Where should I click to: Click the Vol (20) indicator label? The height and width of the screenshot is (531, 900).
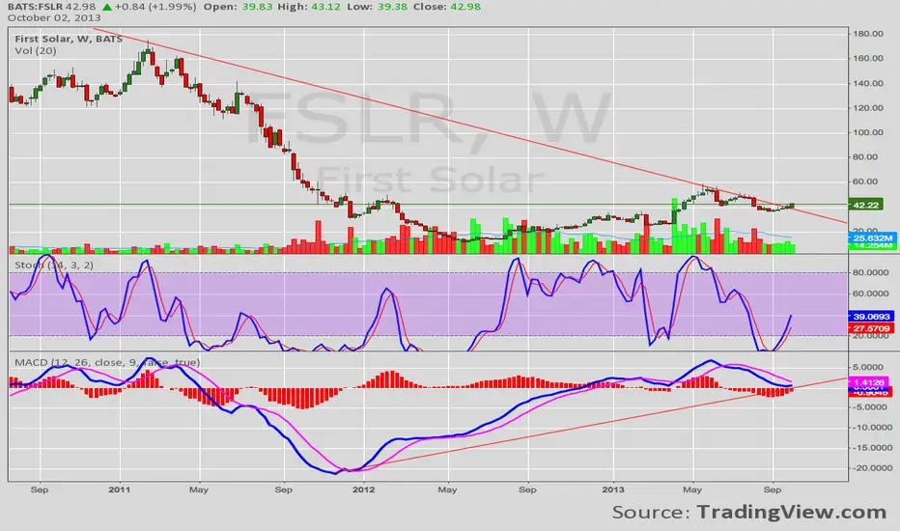point(36,50)
